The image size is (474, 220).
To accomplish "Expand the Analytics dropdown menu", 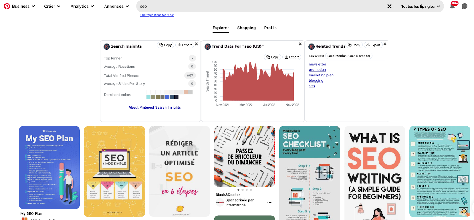I will [82, 6].
